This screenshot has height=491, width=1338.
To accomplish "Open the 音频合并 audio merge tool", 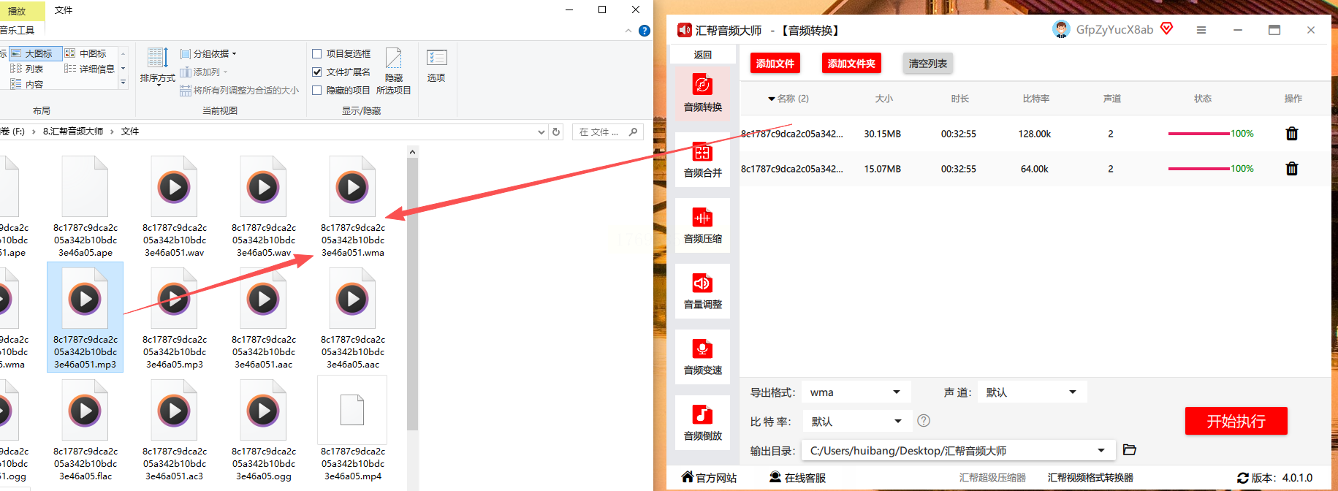I will [x=702, y=160].
